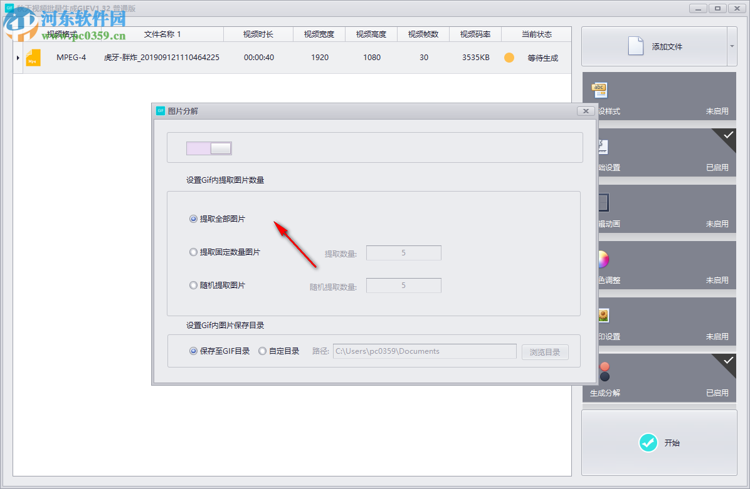Viewport: 750px width, 489px height.
Task: Click the 提取数量 number field
Action: coord(404,252)
